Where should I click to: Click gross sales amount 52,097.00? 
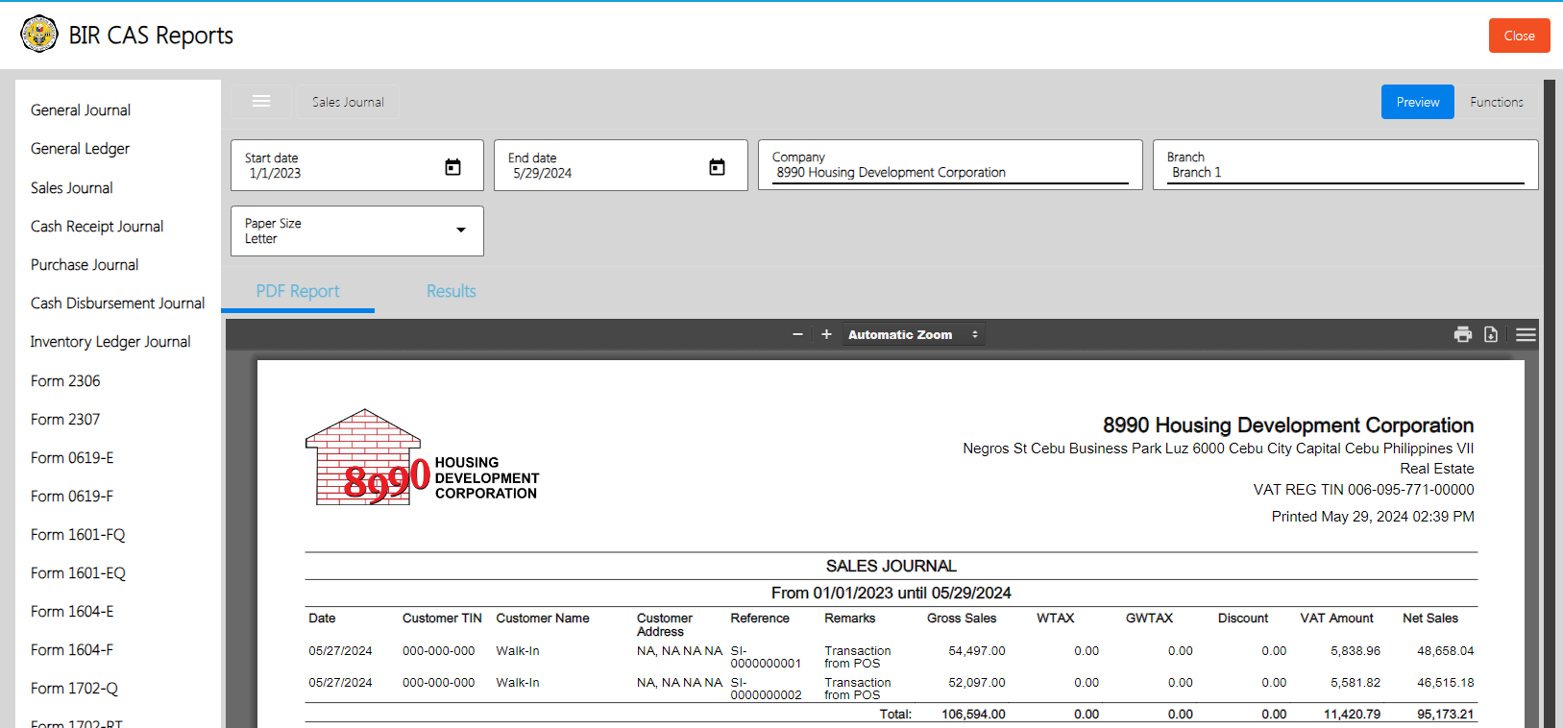pos(977,683)
